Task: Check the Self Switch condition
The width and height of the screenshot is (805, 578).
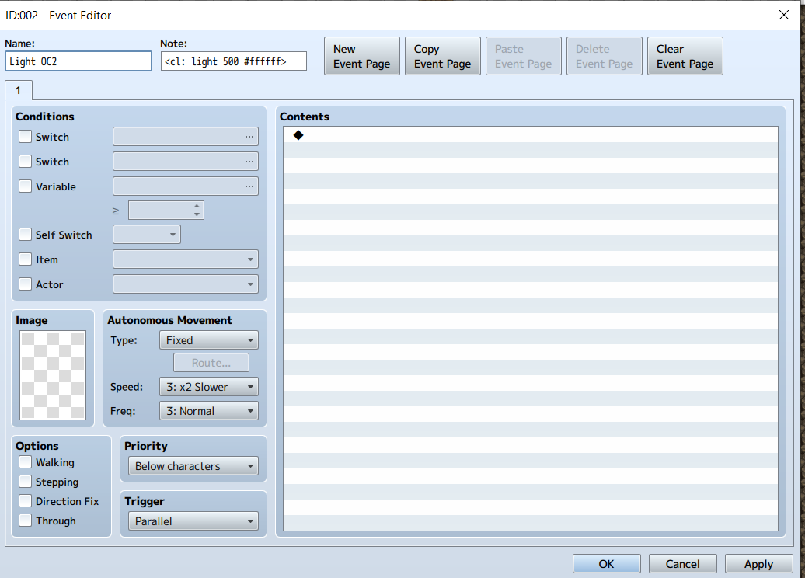Action: pyautogui.click(x=25, y=234)
